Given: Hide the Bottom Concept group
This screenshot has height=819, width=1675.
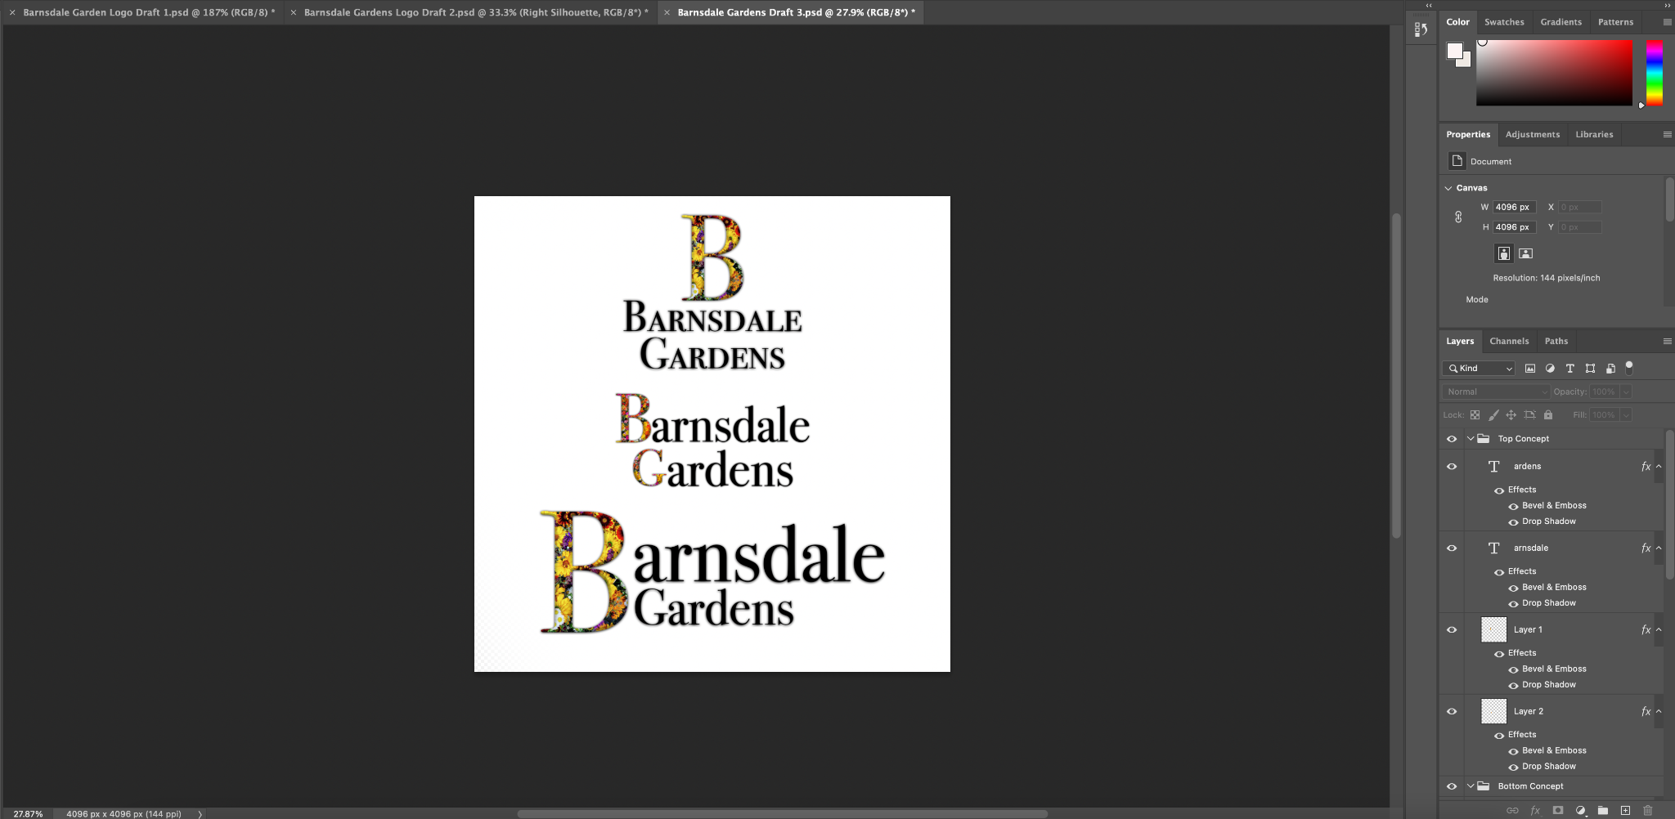Looking at the screenshot, I should [x=1452, y=786].
